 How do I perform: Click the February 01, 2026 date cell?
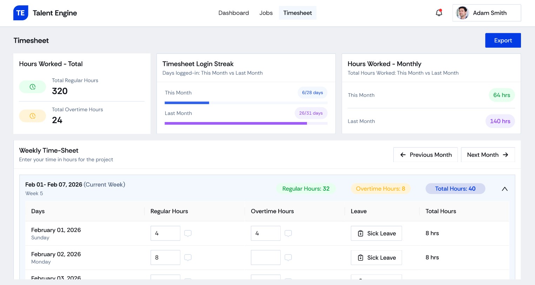click(56, 233)
